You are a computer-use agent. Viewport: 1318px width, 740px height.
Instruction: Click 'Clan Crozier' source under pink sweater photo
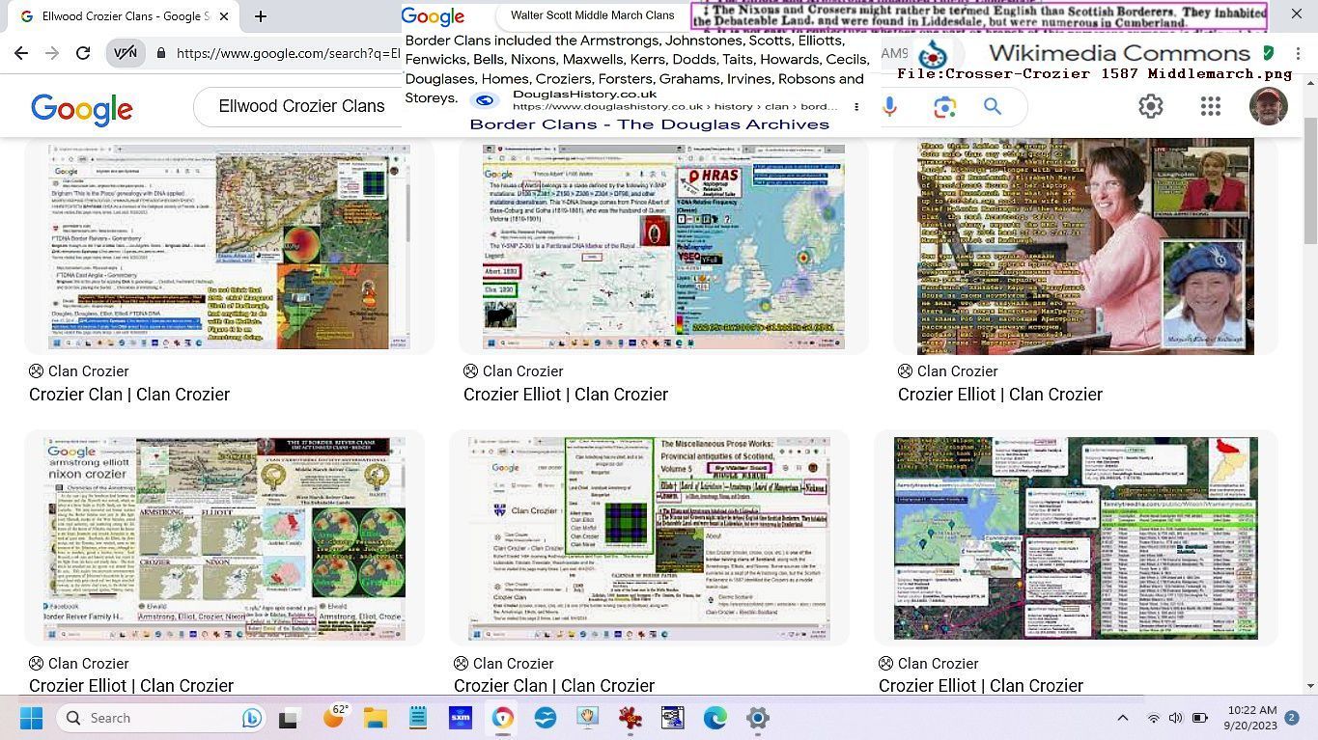947,370
